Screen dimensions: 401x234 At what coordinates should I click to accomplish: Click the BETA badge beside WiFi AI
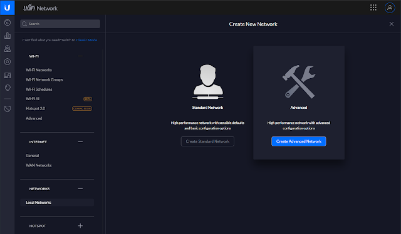tap(88, 99)
